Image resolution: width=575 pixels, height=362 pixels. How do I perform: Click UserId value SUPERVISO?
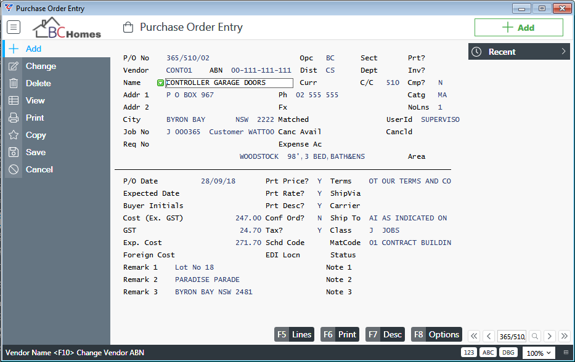point(440,119)
